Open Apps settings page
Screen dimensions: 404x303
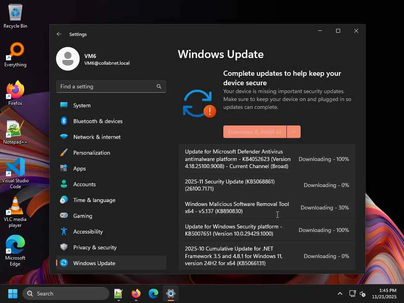coord(111,168)
